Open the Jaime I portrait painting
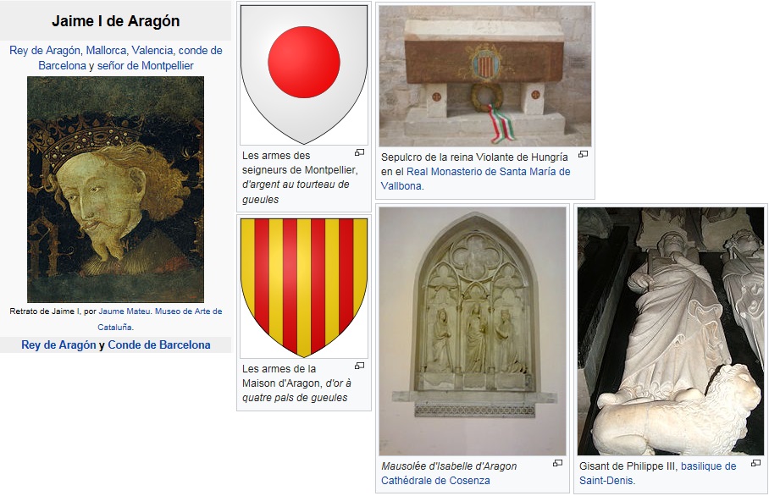 (x=115, y=190)
